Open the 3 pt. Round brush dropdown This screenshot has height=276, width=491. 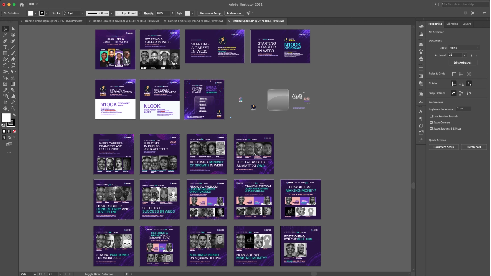[140, 13]
